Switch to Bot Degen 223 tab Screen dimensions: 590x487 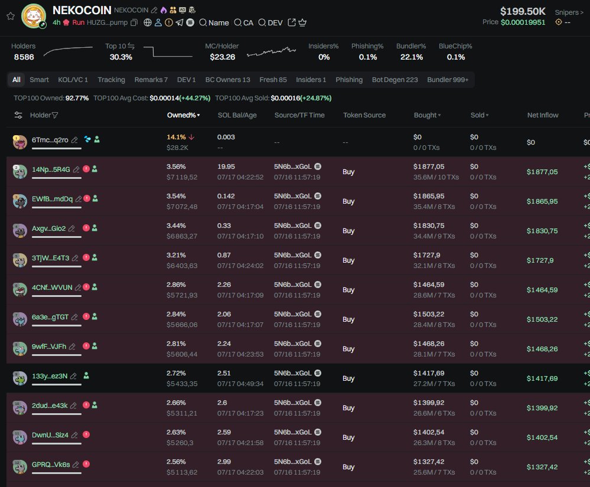[395, 80]
